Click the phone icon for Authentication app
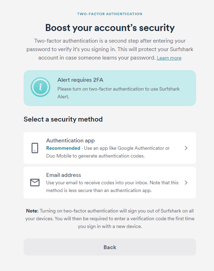This screenshot has width=214, height=271. tap(35, 148)
